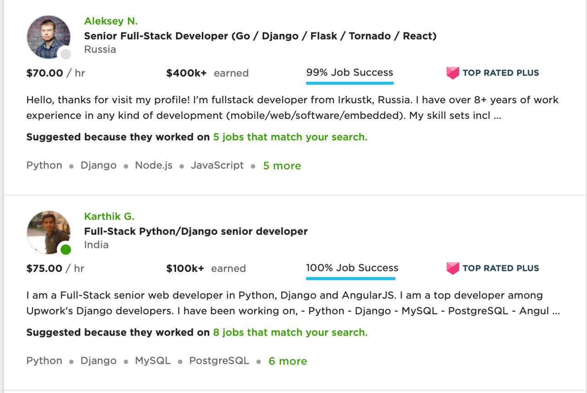Click Karthik's green online status dot
Screen dimensions: 587x393
pos(66,249)
